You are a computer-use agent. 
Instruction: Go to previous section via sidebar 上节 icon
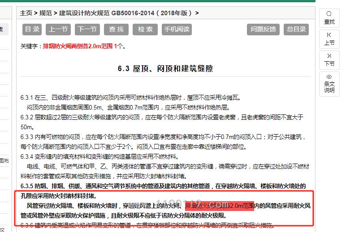[329, 38]
